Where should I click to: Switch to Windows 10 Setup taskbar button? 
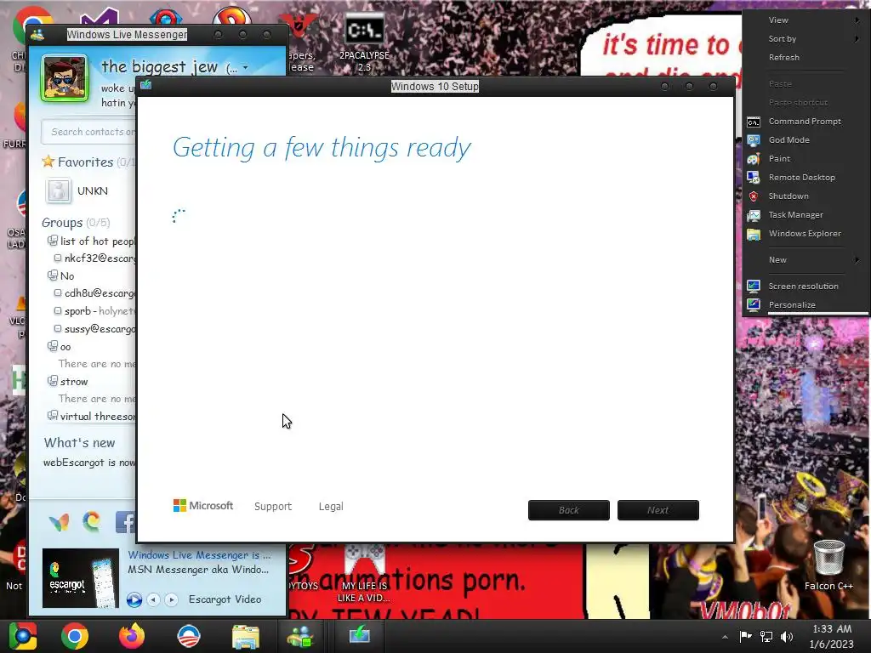tap(360, 636)
